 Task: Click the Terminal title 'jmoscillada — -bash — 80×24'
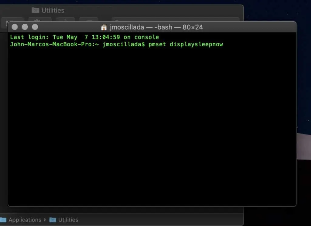pyautogui.click(x=156, y=27)
